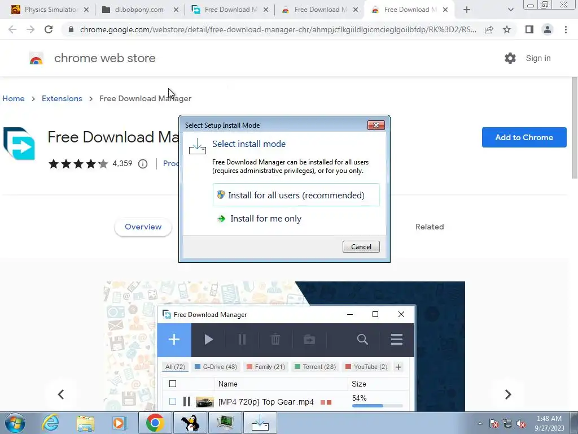Show next screenshot with right arrow
This screenshot has height=434, width=578.
(508, 394)
